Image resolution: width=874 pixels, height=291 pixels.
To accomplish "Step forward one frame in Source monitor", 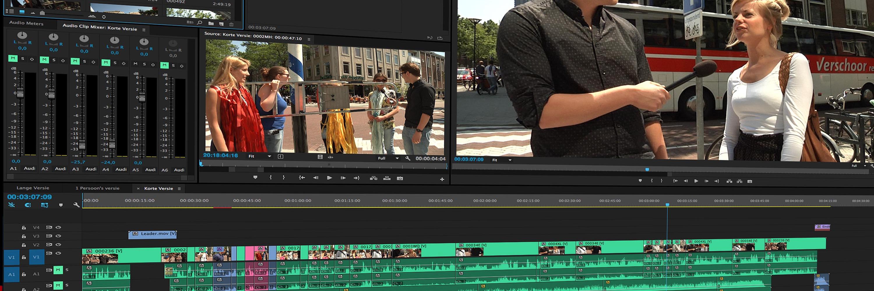I will click(x=343, y=178).
